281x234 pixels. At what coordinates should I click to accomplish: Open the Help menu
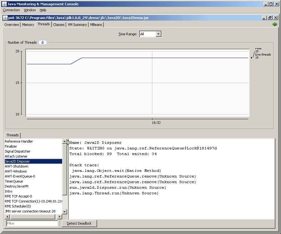click(43, 10)
